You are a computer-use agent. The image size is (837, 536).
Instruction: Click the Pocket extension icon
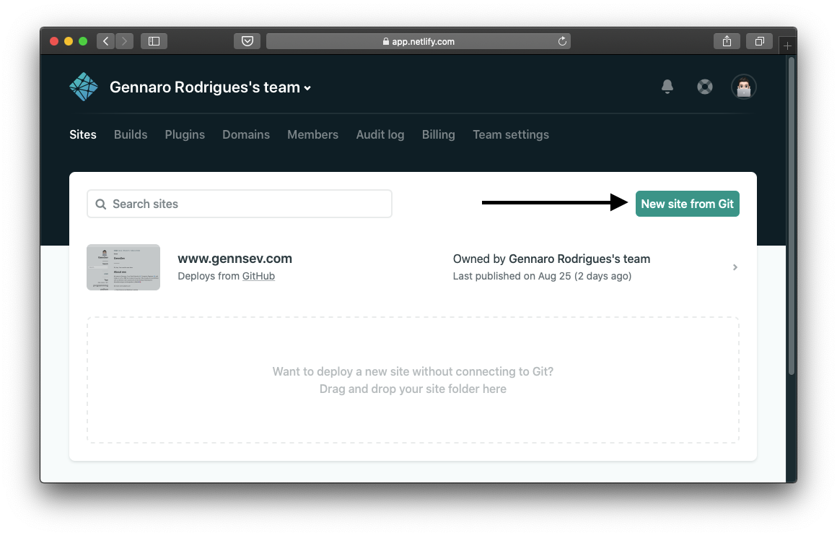[x=247, y=41]
